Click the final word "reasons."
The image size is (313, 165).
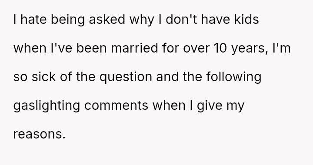(39, 134)
